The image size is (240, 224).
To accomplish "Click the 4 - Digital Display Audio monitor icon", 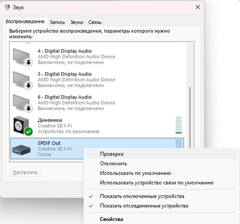I will (22, 57).
